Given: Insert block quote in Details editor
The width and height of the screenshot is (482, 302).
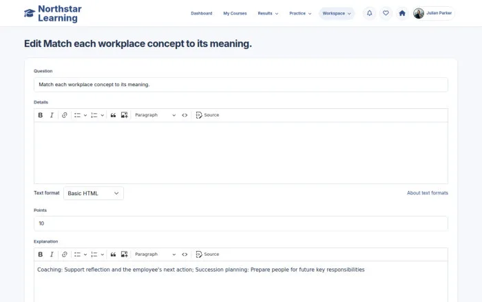Looking at the screenshot, I should (113, 115).
